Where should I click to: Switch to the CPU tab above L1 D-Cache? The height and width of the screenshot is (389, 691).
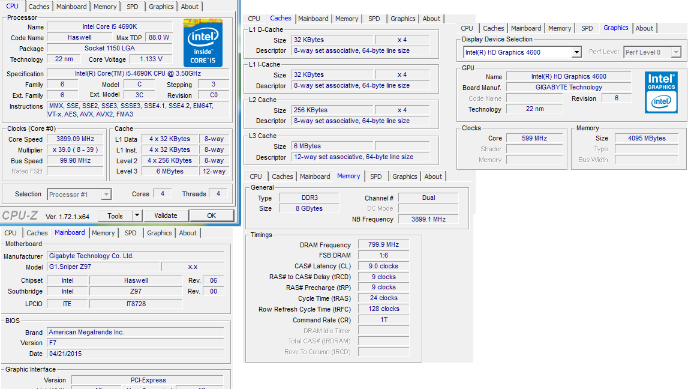[254, 19]
